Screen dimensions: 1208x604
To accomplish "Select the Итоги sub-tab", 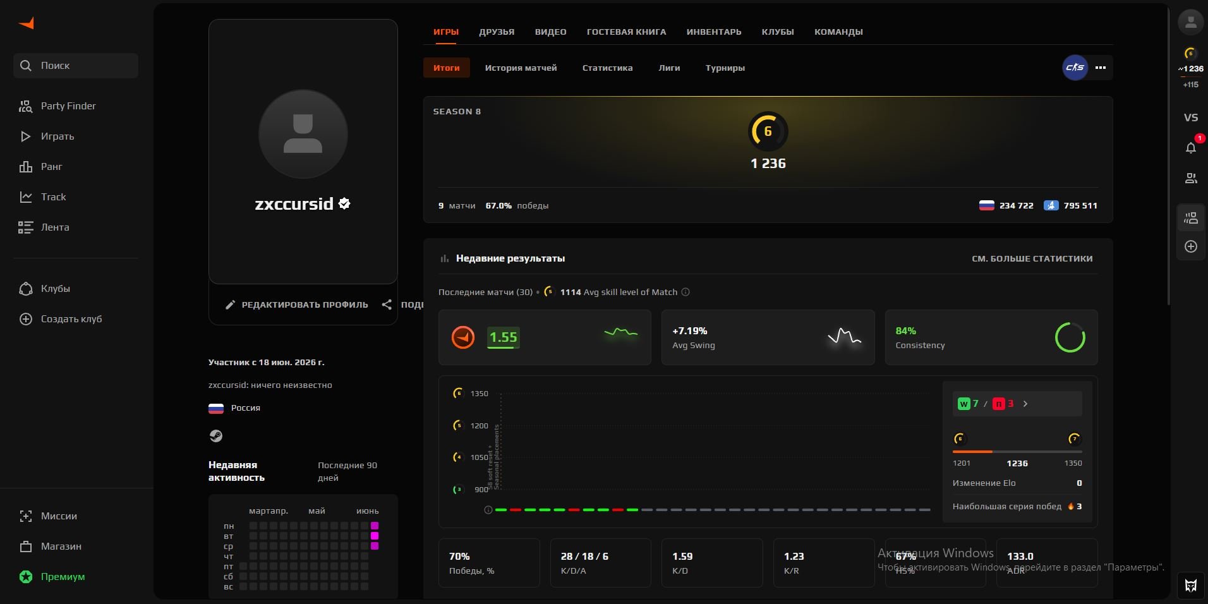I will [447, 68].
